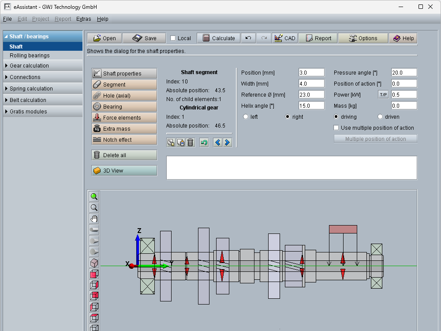Open the Extras menu
Viewport: 441px width, 331px height.
coord(83,19)
